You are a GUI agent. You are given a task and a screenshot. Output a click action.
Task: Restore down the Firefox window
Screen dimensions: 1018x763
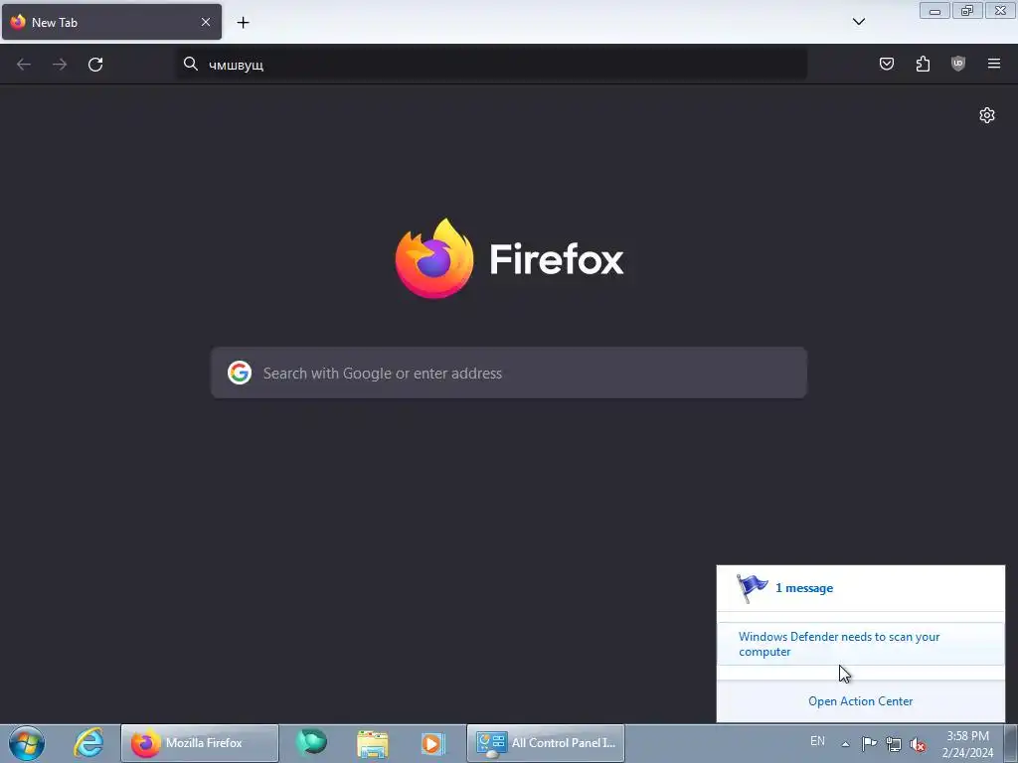tap(967, 11)
